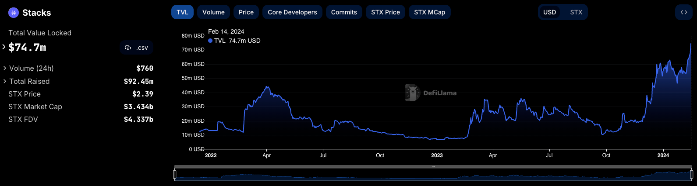Click the Stacks logo icon
Screen dimensions: 697x186
[14, 13]
